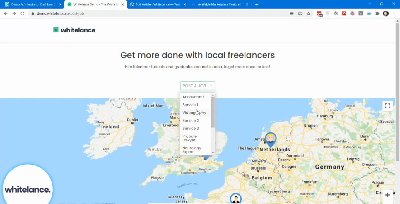Image resolution: width=400 pixels, height=204 pixels.
Task: Click the Plymouth label on the map
Action: 158,177
